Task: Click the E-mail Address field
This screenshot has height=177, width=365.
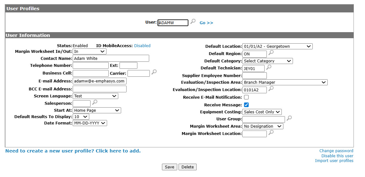Action: (100, 81)
